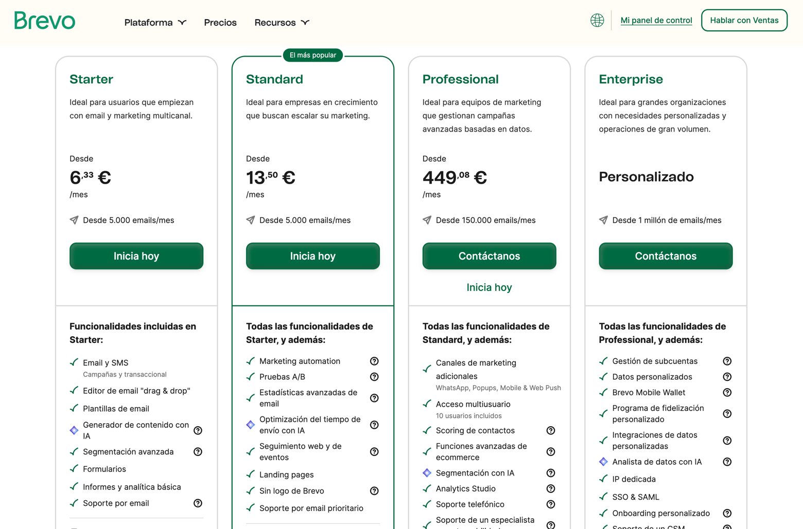Click the checkmark beside Landing pages
This screenshot has height=529, width=803.
click(251, 474)
